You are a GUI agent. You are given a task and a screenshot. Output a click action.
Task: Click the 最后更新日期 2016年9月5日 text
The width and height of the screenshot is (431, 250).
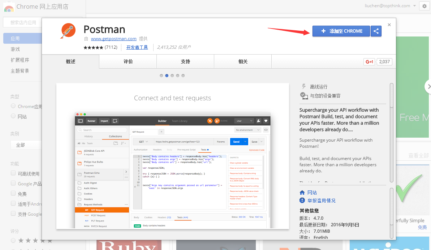[329, 225]
